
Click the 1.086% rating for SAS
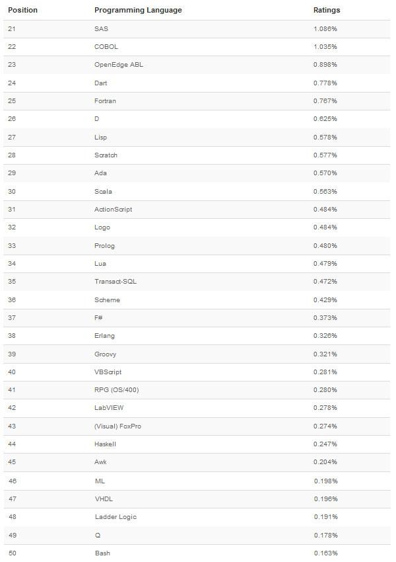[325, 29]
